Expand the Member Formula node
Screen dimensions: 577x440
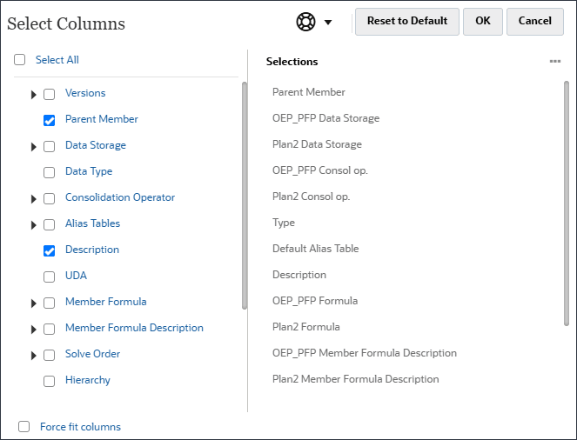pos(34,303)
